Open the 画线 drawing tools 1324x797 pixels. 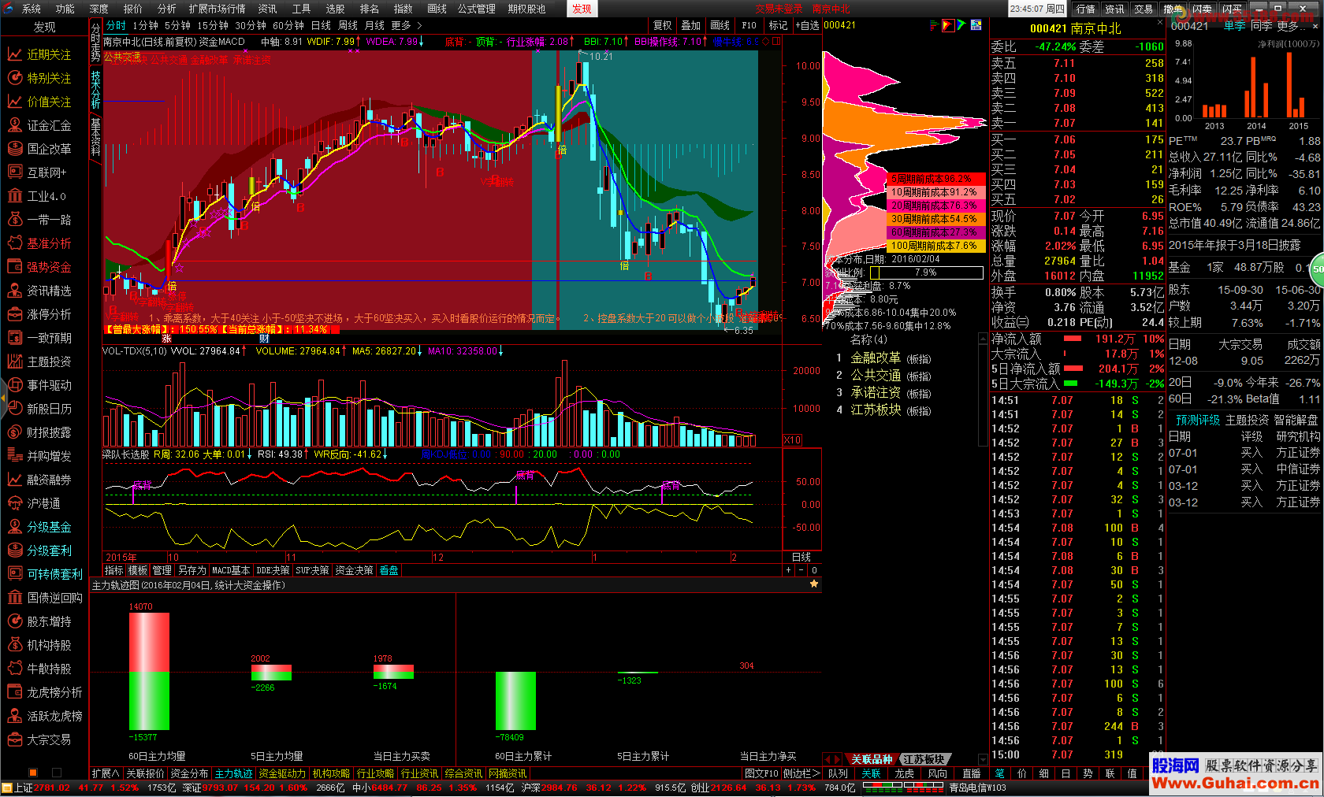[x=720, y=25]
